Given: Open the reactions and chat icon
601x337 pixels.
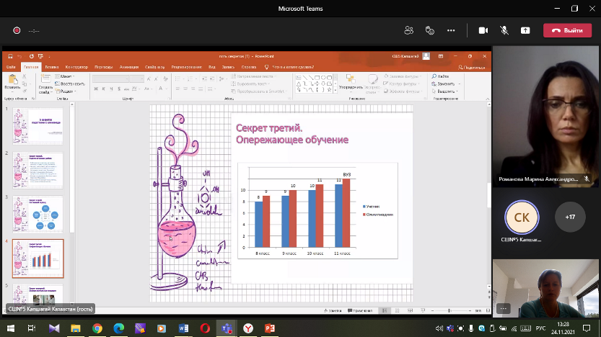Looking at the screenshot, I should pyautogui.click(x=430, y=30).
